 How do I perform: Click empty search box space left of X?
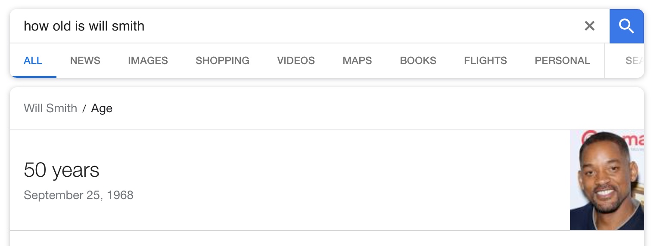coord(362,26)
